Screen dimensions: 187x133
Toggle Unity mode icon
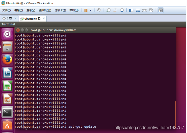pyautogui.click(x=151, y=10)
